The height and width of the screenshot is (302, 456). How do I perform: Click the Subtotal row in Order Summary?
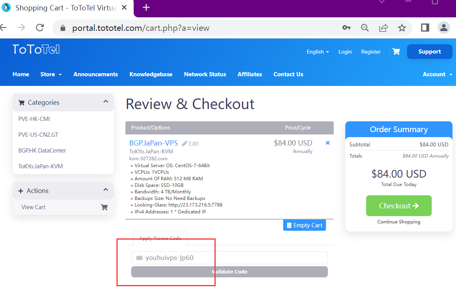coord(399,144)
